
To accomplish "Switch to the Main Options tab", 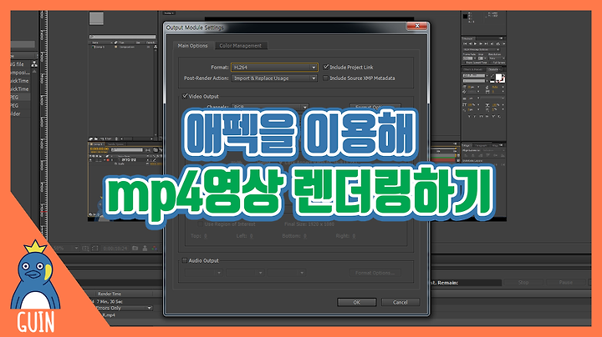I will point(193,46).
